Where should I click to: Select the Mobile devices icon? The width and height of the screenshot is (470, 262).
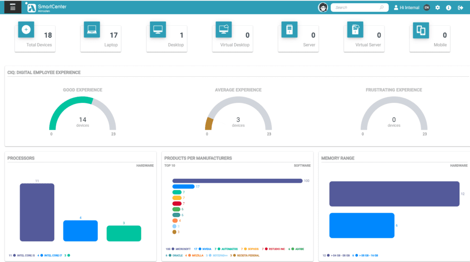coord(421,30)
